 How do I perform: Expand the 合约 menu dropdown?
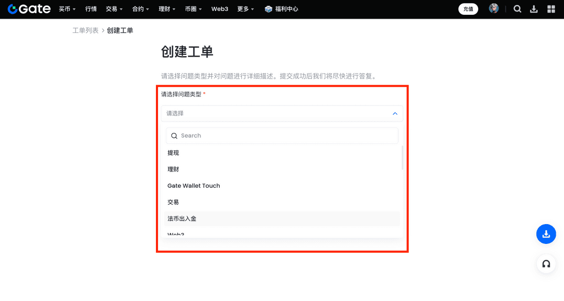pyautogui.click(x=140, y=9)
